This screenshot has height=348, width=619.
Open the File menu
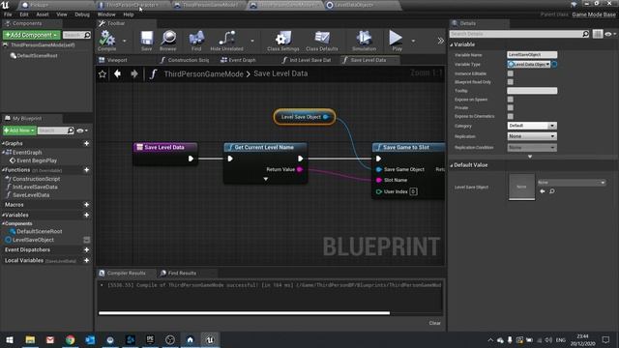point(8,14)
